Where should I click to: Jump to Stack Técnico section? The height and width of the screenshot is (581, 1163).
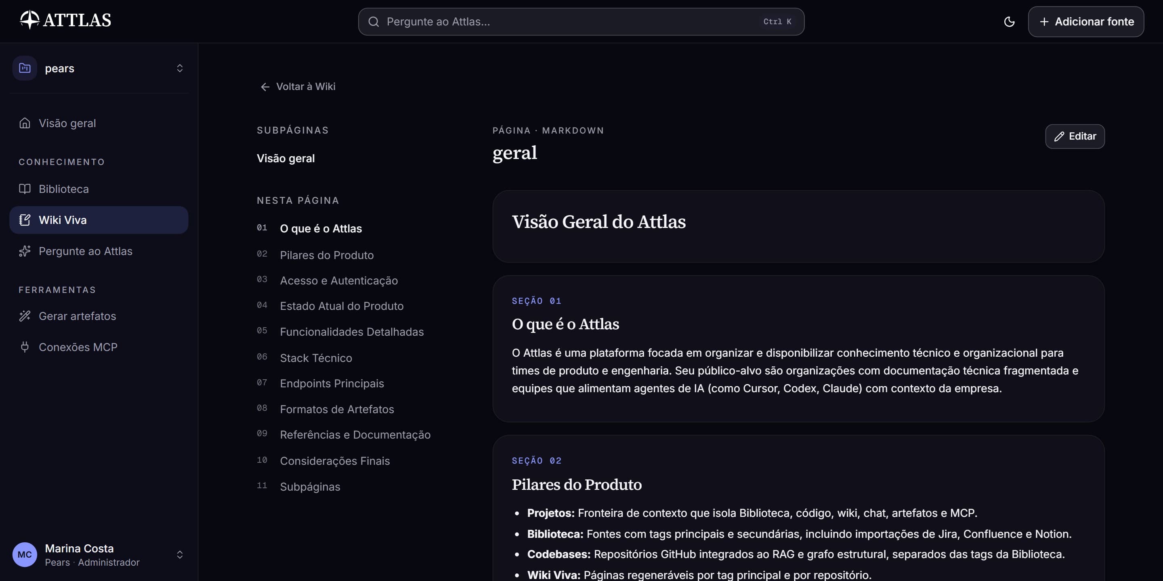click(x=316, y=358)
